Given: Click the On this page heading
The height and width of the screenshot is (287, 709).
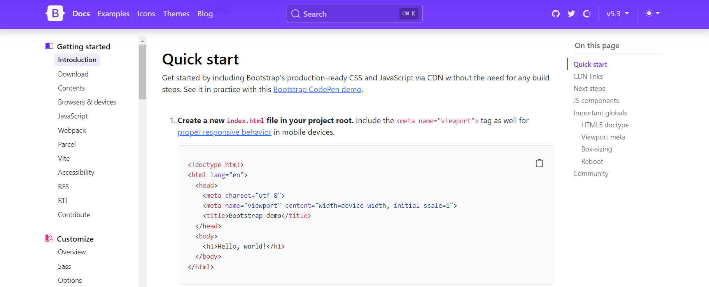Looking at the screenshot, I should pyautogui.click(x=597, y=45).
